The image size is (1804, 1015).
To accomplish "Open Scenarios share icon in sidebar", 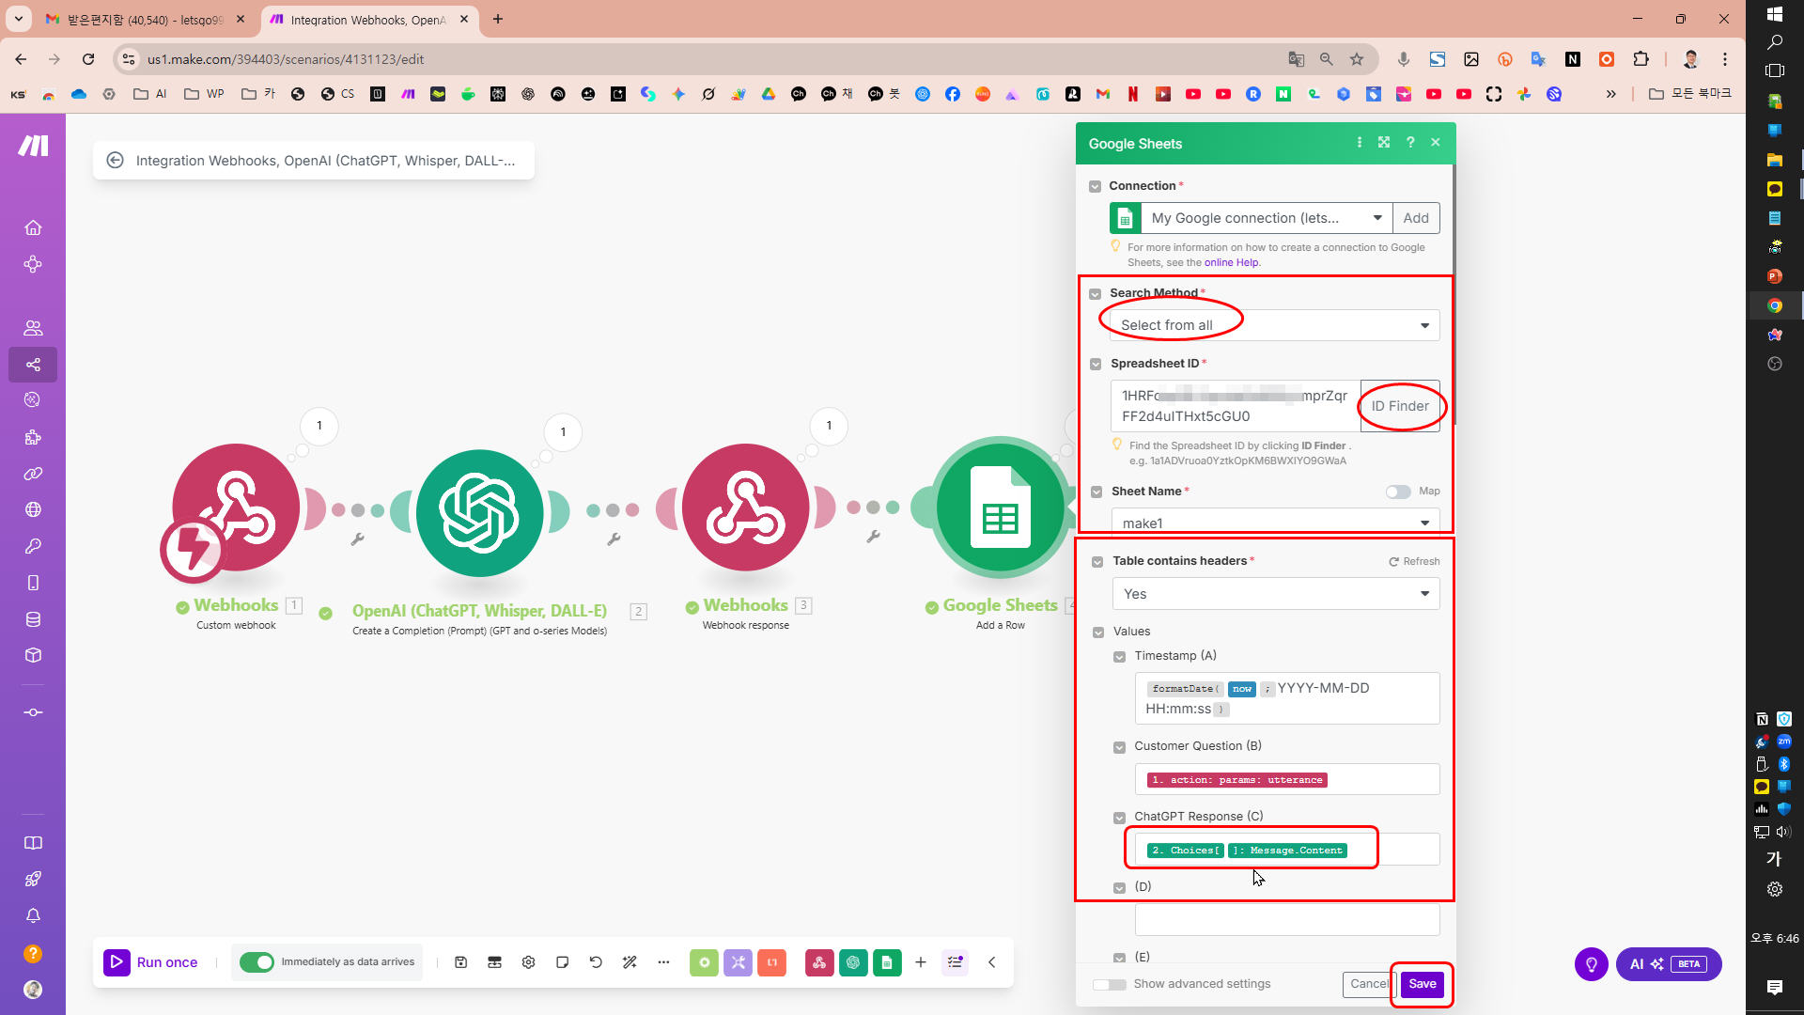I will [33, 365].
